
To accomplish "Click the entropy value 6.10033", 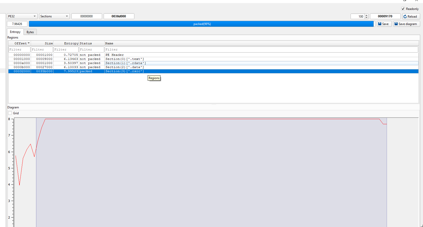I will [71, 67].
